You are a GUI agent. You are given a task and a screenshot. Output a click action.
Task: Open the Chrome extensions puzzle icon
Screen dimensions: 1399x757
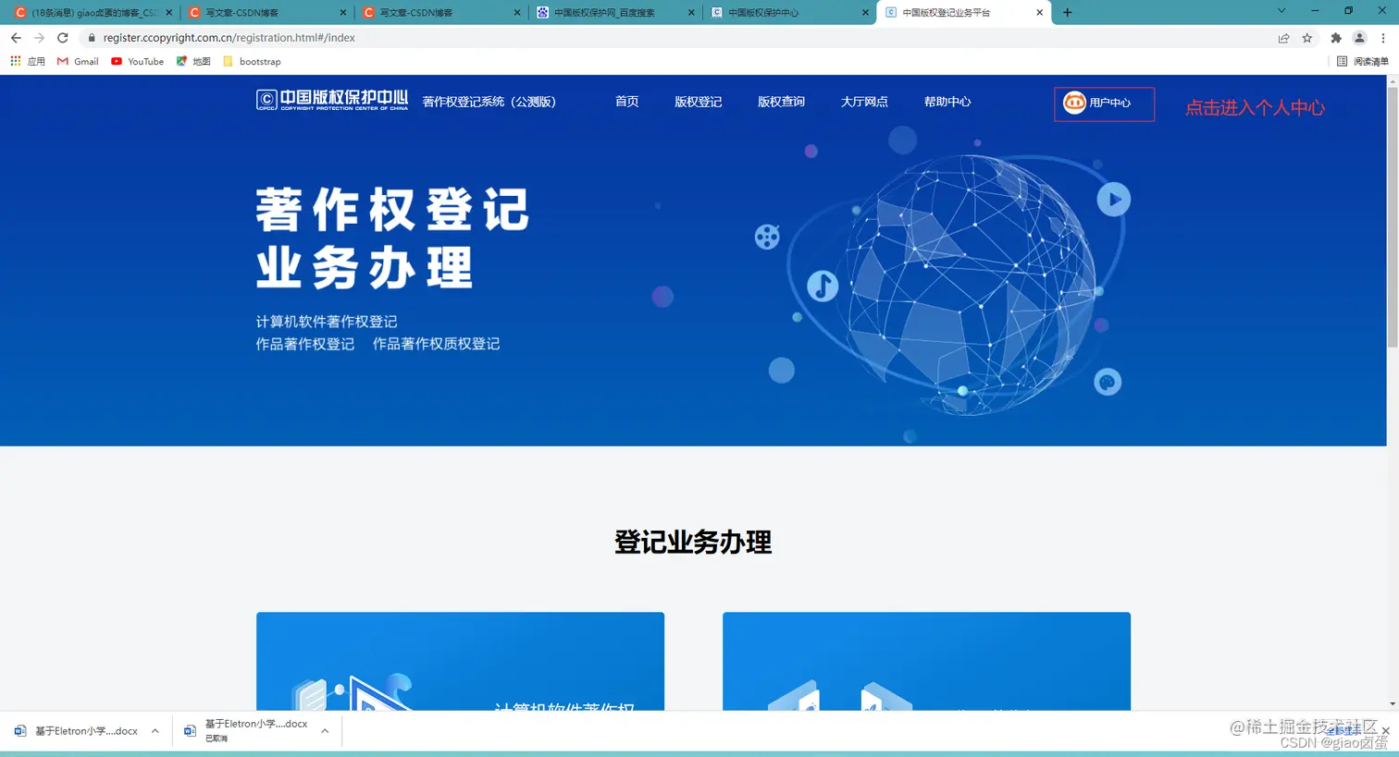coord(1336,38)
